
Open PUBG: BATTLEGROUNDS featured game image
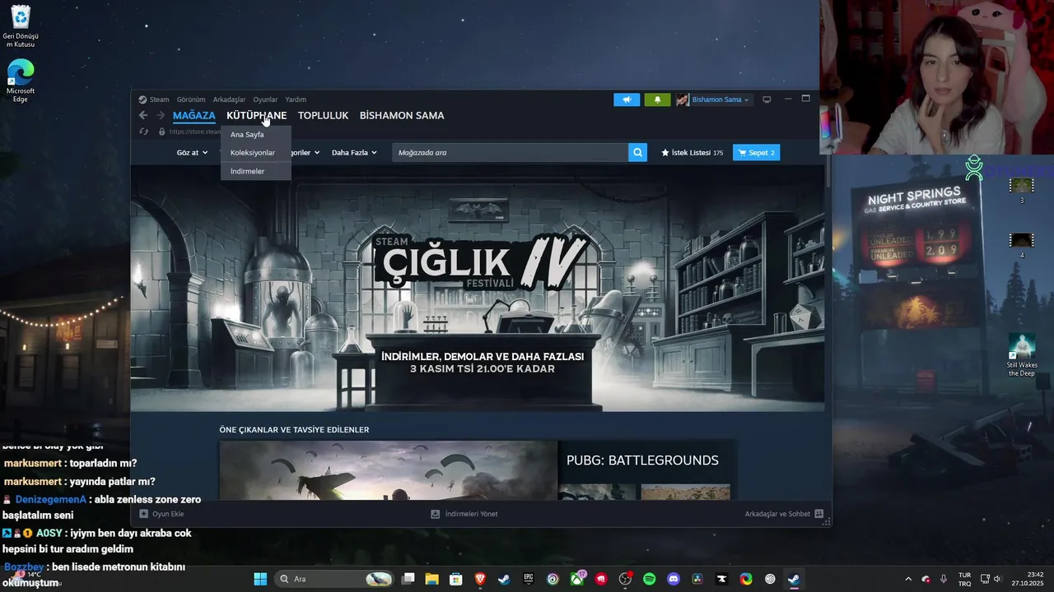tap(388, 470)
